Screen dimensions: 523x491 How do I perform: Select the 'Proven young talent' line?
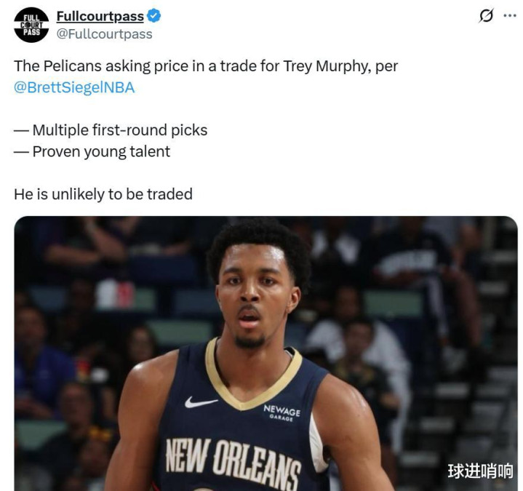click(x=92, y=152)
